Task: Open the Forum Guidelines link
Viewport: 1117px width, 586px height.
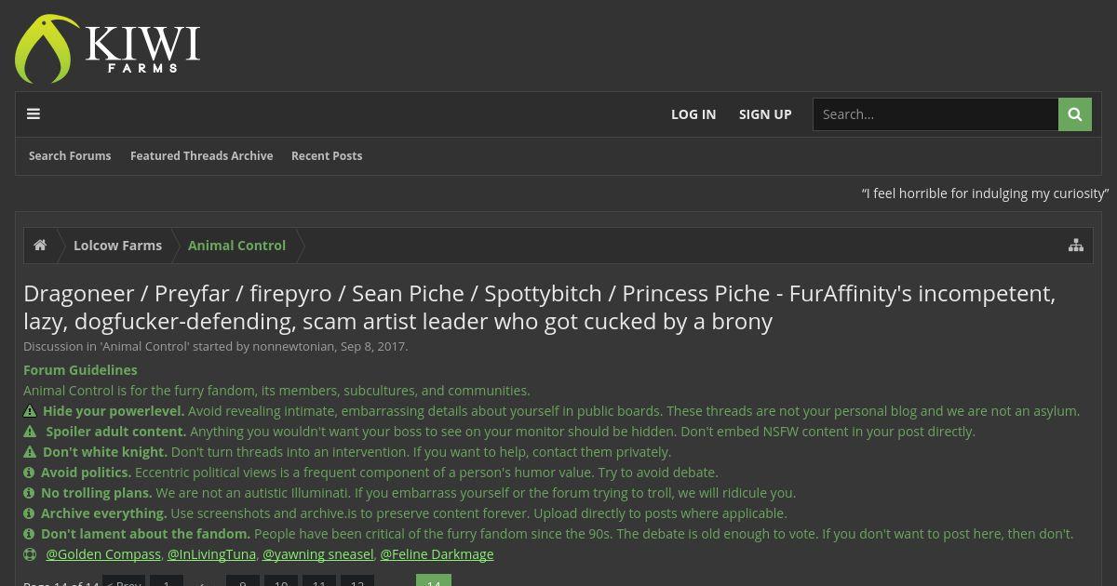Action: [x=80, y=370]
